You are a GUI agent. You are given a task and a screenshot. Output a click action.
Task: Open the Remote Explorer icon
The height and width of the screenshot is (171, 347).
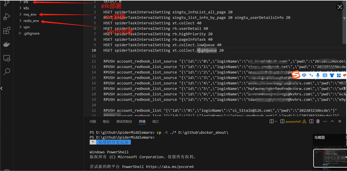[7, 58]
